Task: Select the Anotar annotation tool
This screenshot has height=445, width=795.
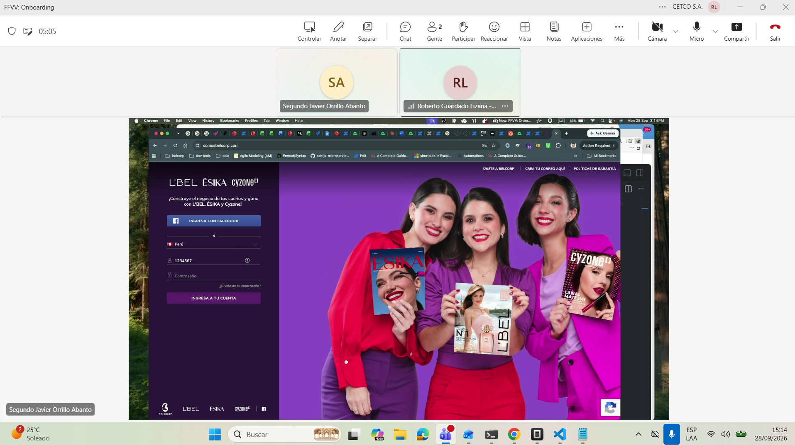Action: coord(338,32)
